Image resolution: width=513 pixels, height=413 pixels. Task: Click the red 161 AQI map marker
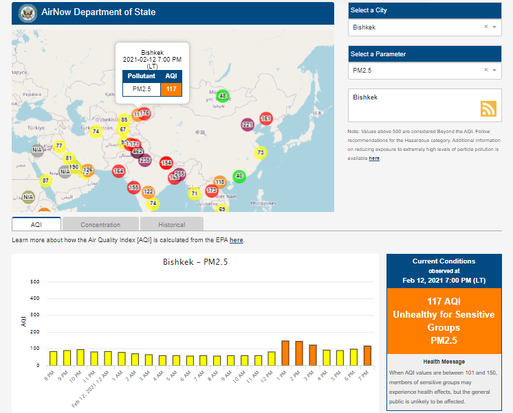click(266, 119)
